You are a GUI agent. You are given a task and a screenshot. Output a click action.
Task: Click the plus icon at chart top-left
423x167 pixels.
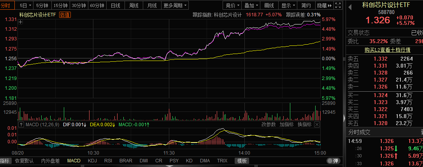pos(21,22)
